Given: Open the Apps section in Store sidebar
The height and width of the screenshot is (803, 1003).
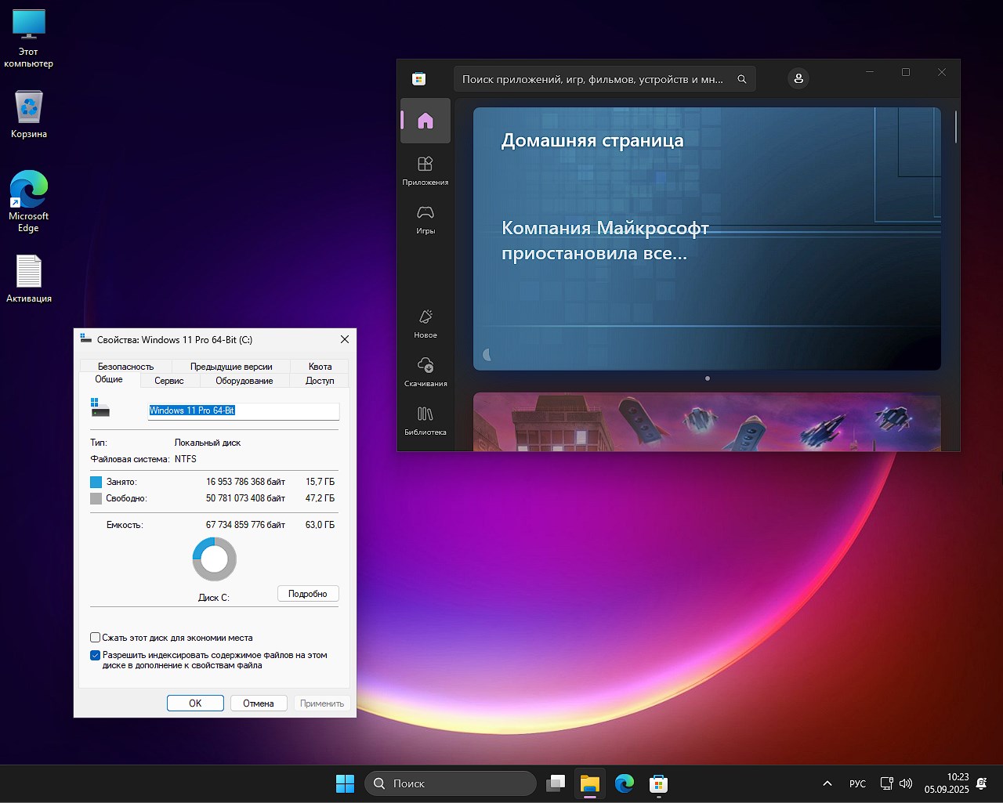Looking at the screenshot, I should [x=425, y=170].
